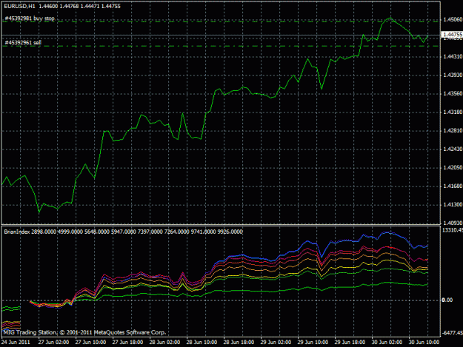Click the -6477.45 indicator scale minimum
This screenshot has height=347, width=463.
(452, 333)
